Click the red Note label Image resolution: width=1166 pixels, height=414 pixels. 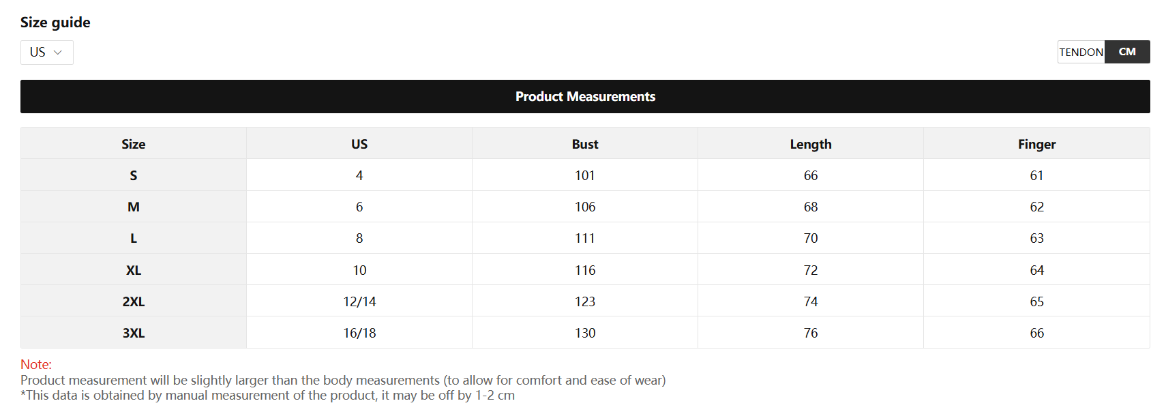36,364
